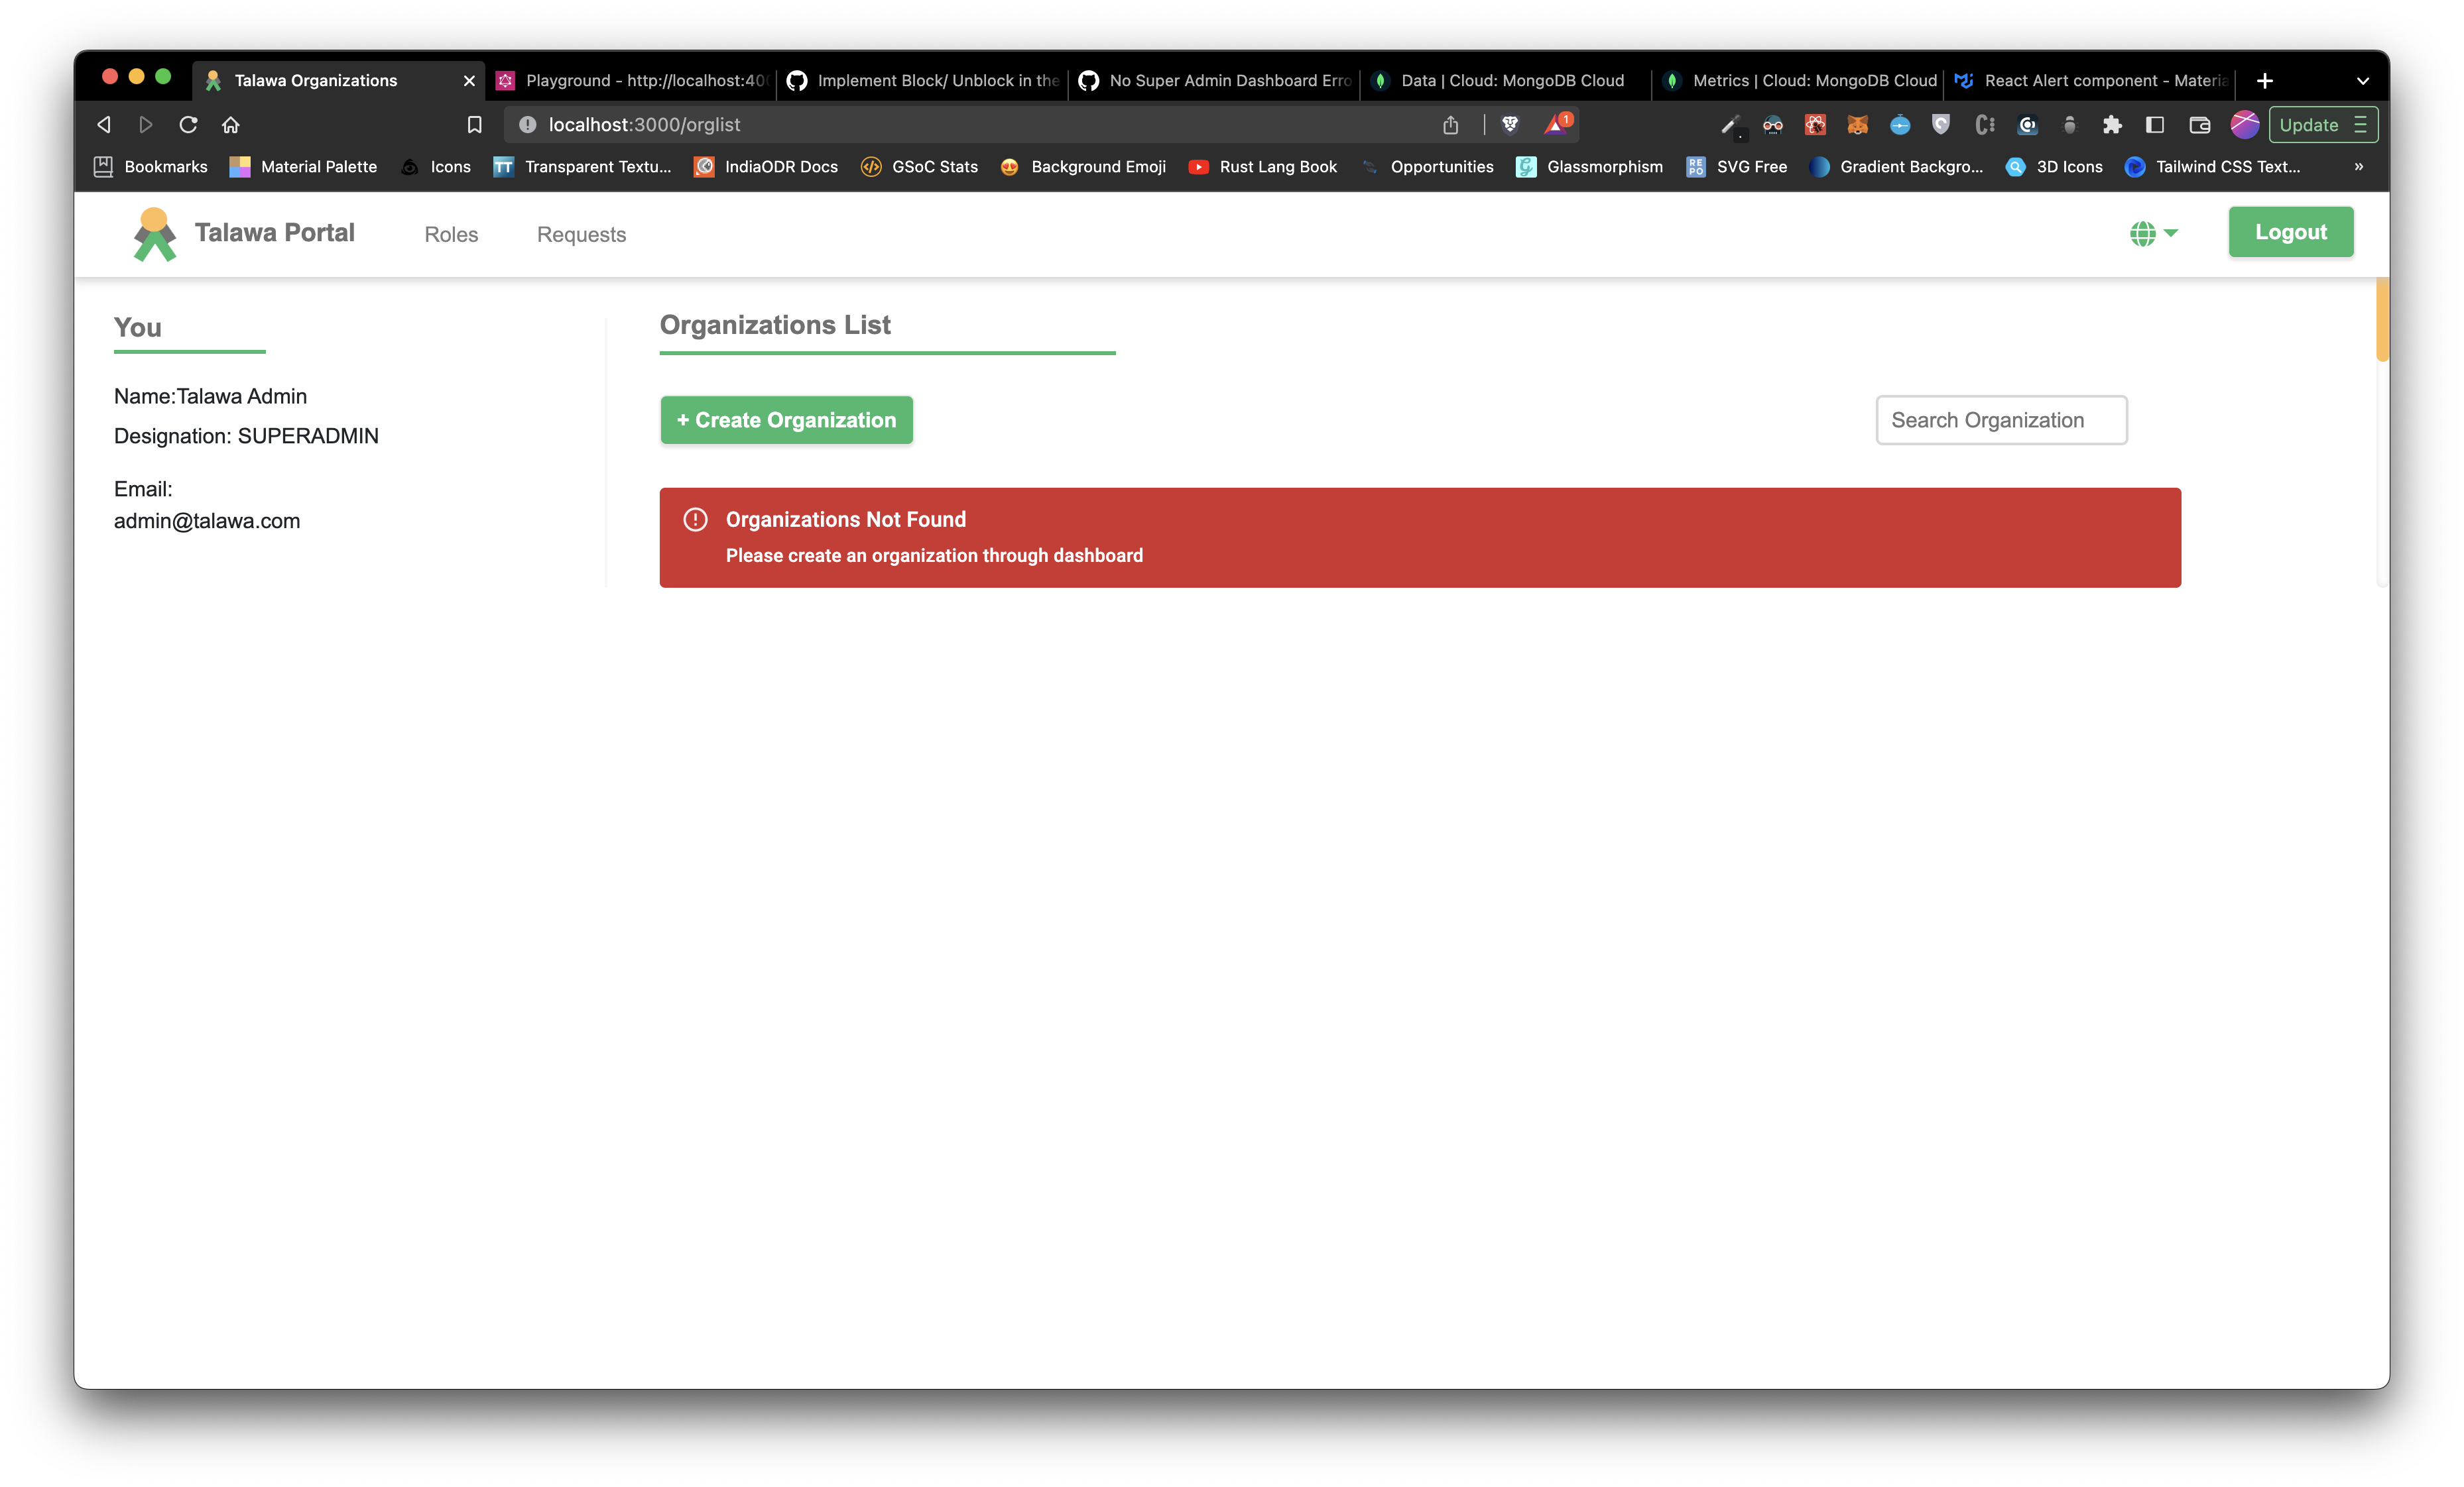Click the Talawa Portal logo icon

pyautogui.click(x=154, y=234)
